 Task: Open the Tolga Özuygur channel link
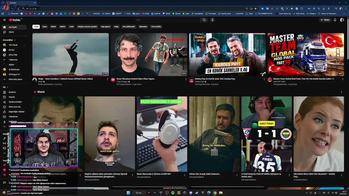[122, 82]
